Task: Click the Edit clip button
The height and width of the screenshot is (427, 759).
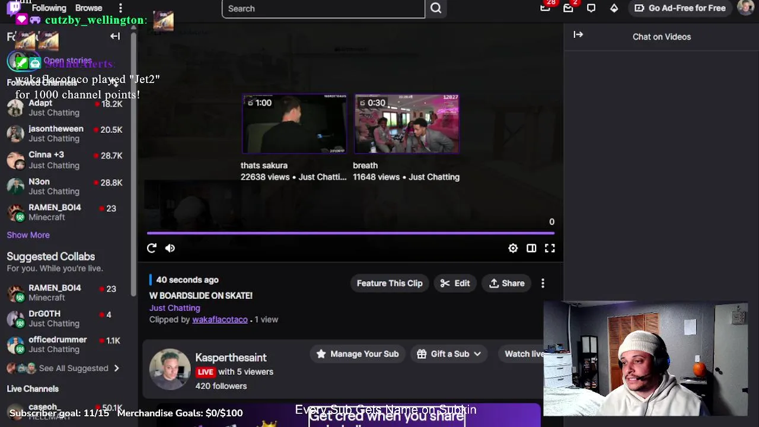Action: click(x=455, y=283)
